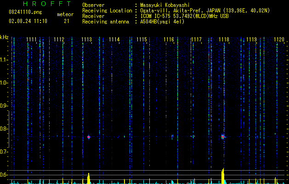Click the red meteor echo after 1113

[89, 137]
